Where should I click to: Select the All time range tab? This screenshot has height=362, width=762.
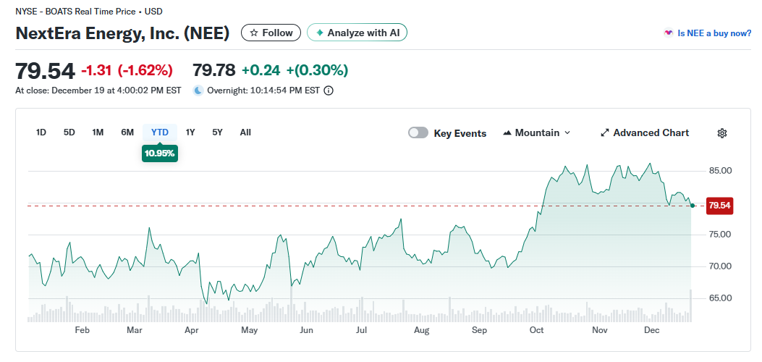pyautogui.click(x=245, y=132)
